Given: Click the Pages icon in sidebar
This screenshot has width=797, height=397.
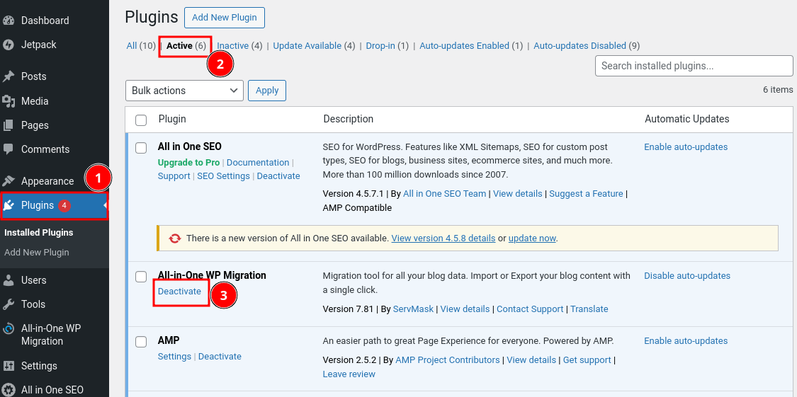Looking at the screenshot, I should (9, 125).
